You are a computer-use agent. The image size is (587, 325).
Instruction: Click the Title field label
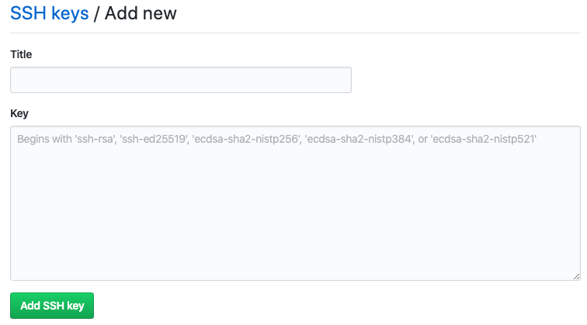click(x=21, y=54)
